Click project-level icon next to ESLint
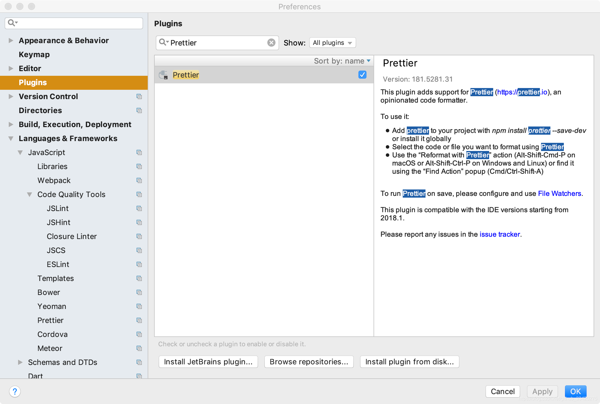This screenshot has width=600, height=404. pyautogui.click(x=139, y=264)
